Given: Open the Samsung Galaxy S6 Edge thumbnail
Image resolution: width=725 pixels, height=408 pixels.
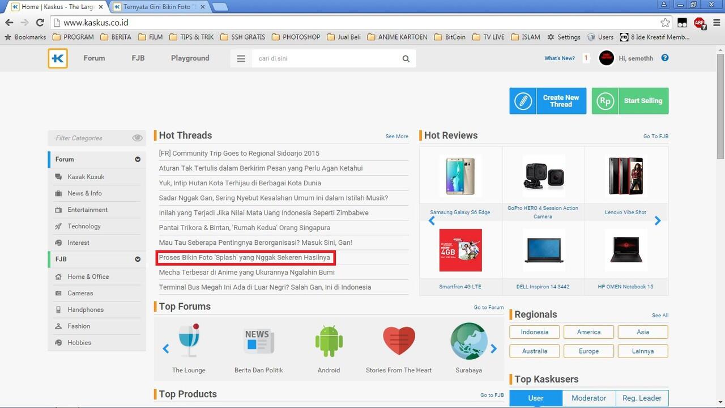Looking at the screenshot, I should point(460,176).
